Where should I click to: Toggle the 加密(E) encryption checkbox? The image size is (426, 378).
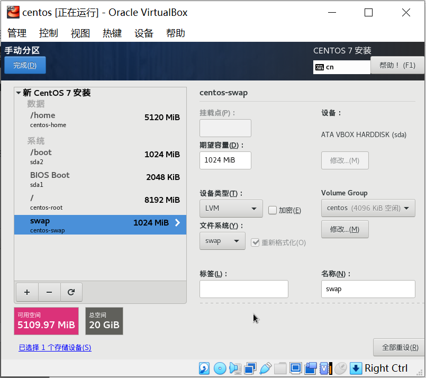(x=272, y=210)
